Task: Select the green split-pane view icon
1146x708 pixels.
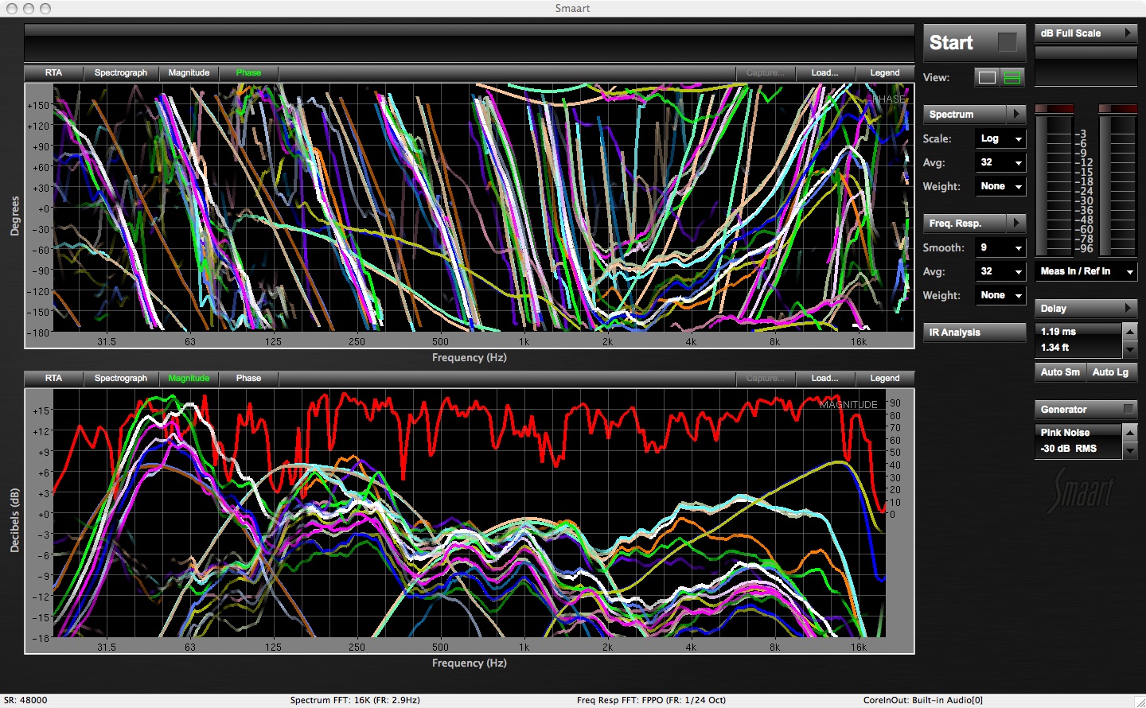Action: pos(1012,77)
